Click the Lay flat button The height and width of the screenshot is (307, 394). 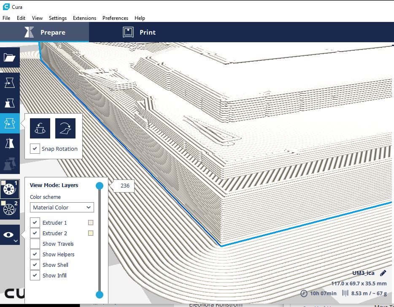pos(65,128)
